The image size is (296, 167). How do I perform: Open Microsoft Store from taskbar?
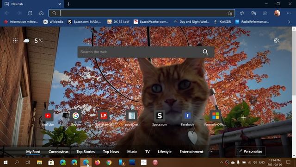(x=51, y=162)
